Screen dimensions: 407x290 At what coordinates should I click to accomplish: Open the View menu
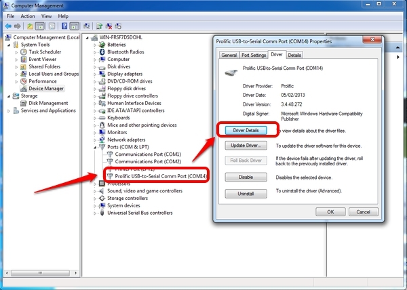[46, 16]
